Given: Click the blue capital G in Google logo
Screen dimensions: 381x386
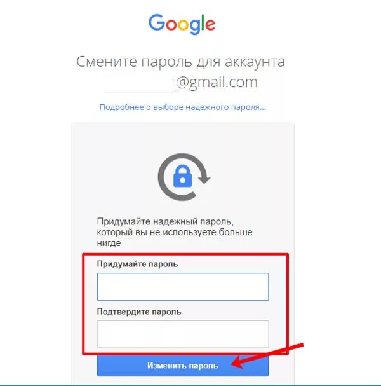Looking at the screenshot, I should point(156,22).
